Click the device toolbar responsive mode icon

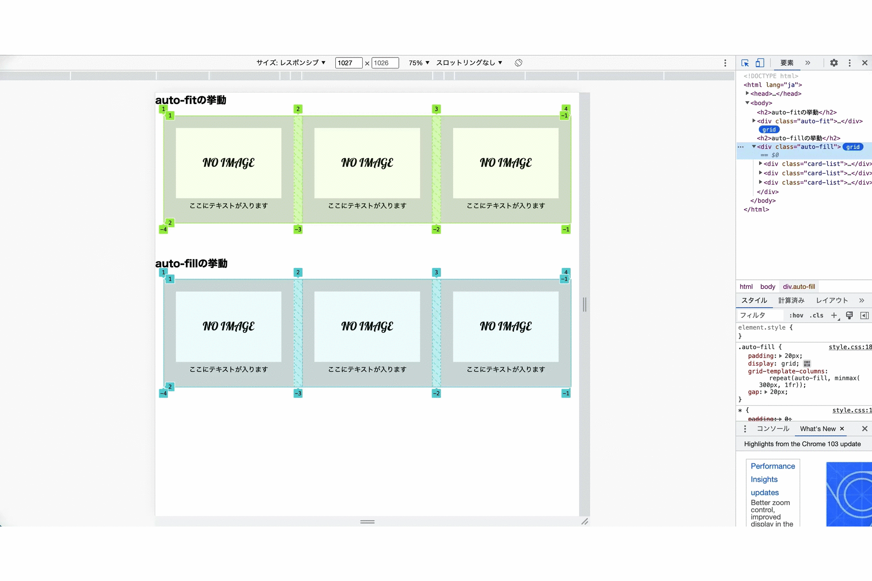(x=760, y=63)
